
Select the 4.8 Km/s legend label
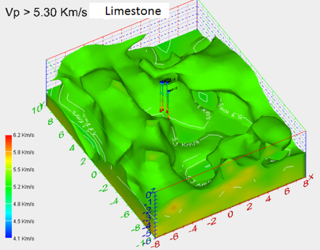click(x=24, y=204)
